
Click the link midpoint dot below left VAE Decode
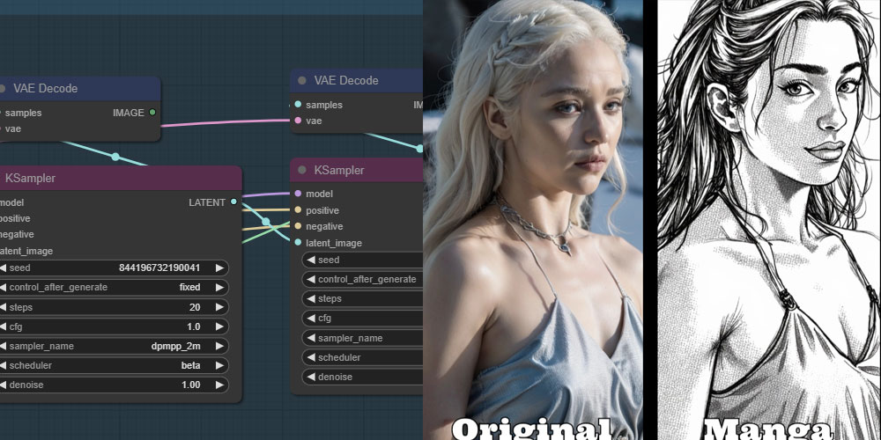click(x=115, y=157)
